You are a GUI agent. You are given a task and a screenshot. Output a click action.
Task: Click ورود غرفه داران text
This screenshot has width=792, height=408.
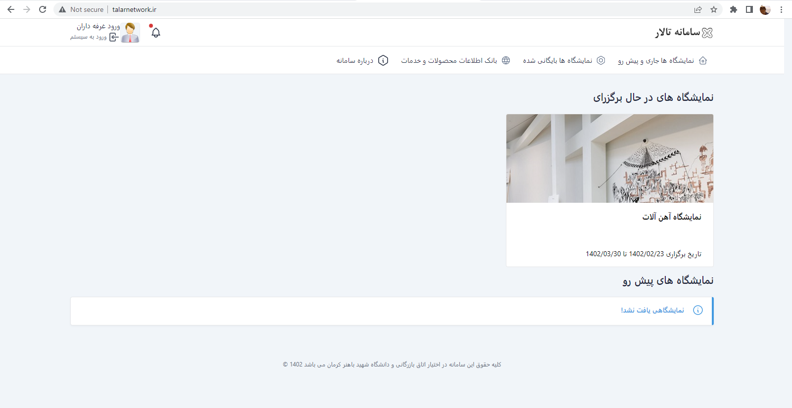coord(98,26)
